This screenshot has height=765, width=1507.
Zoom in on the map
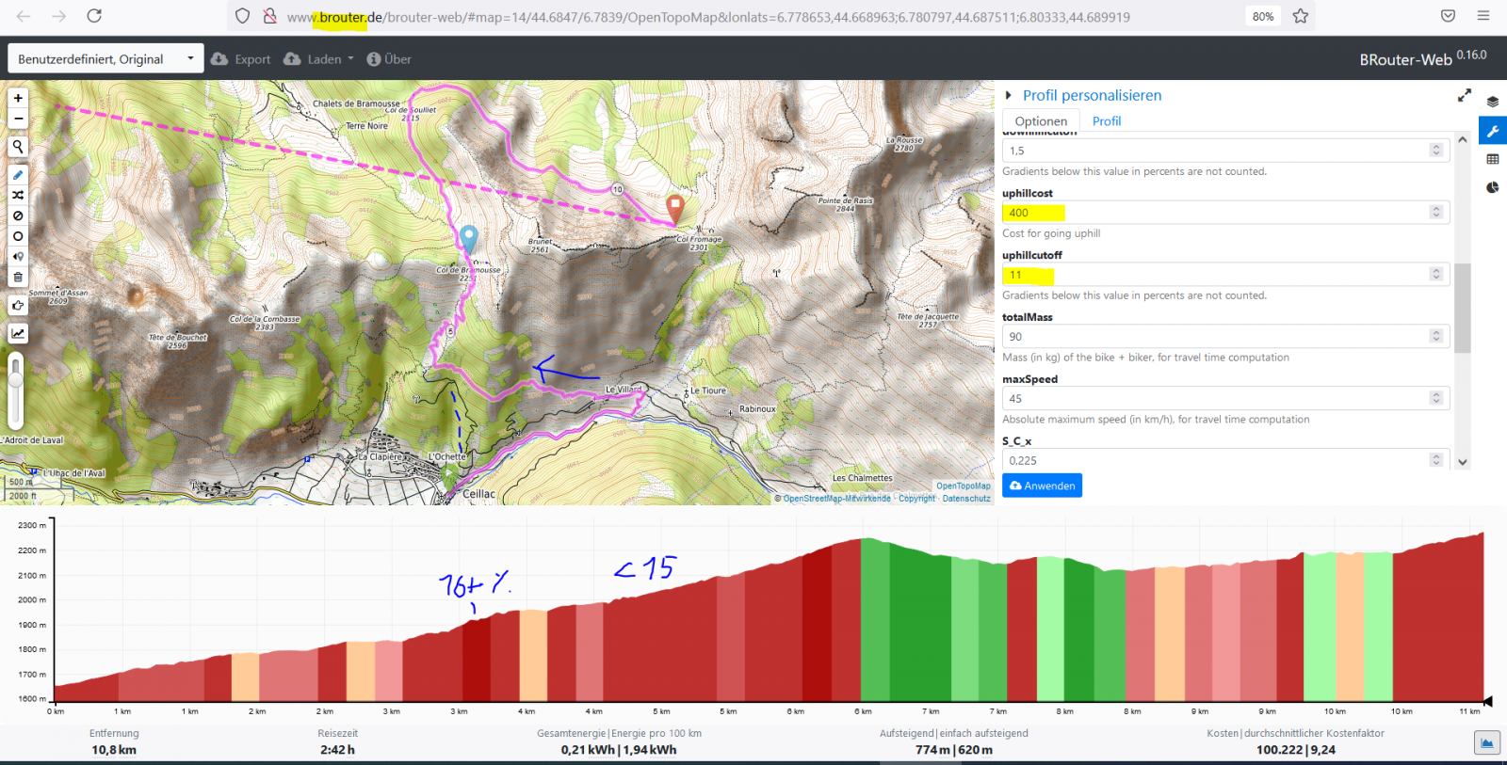click(x=18, y=98)
